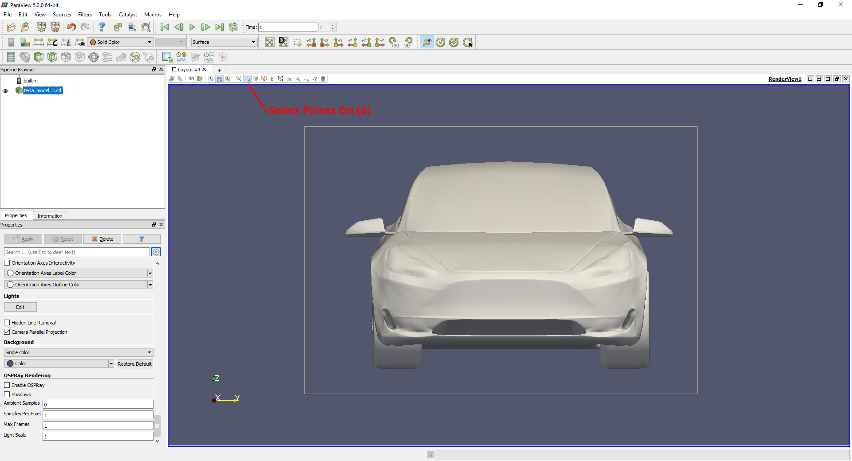The image size is (852, 461).
Task: Click the Rotate 90 degrees clockwise icon
Action: coord(394,42)
